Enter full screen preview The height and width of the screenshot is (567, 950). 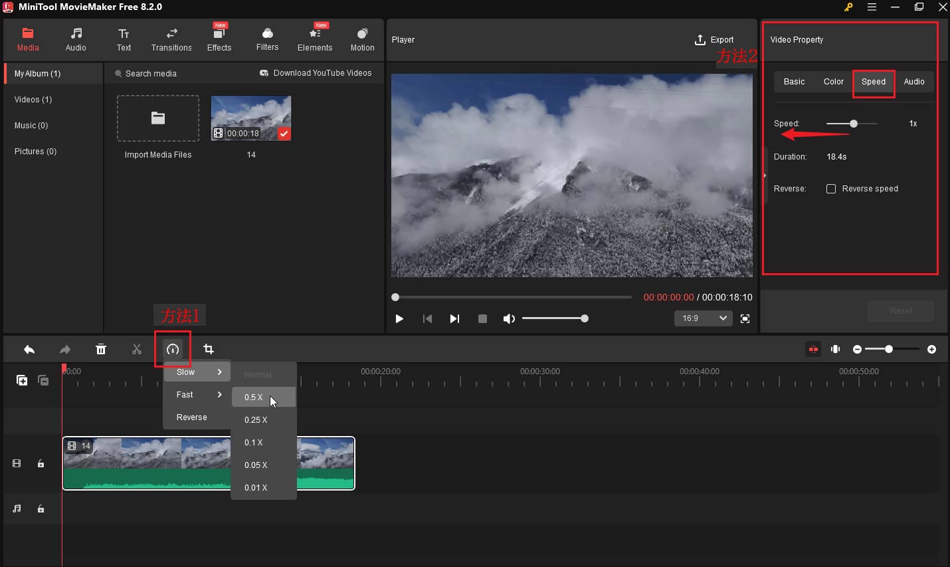coord(745,319)
